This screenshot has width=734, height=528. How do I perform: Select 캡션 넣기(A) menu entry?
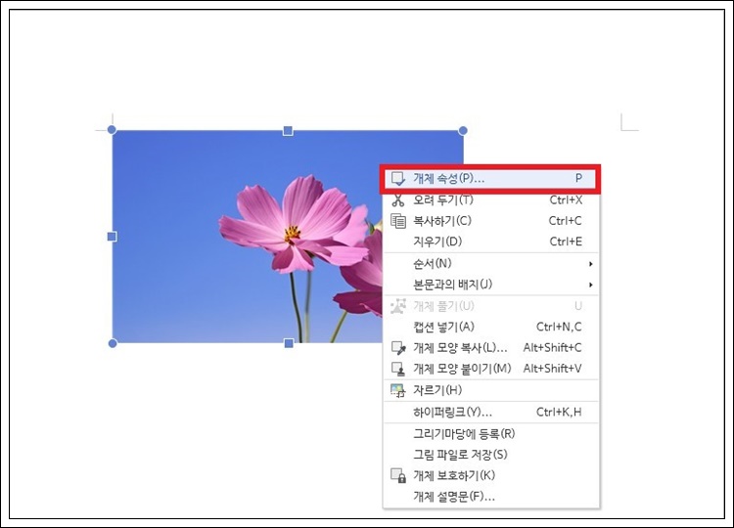click(490, 327)
